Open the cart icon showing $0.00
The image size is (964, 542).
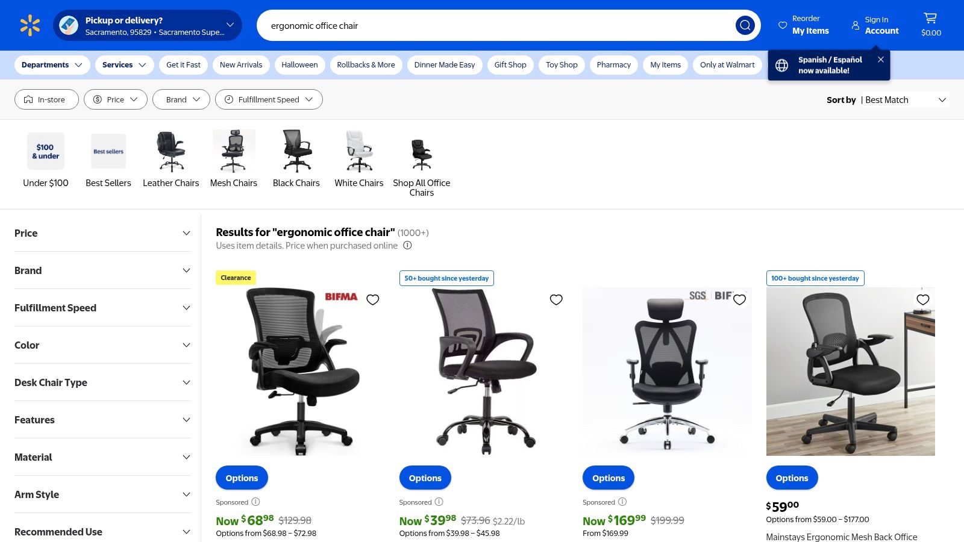point(931,25)
